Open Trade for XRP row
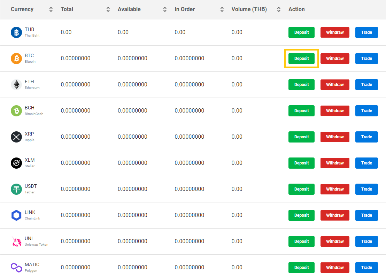Screen dimensions: 386x277 (366, 137)
